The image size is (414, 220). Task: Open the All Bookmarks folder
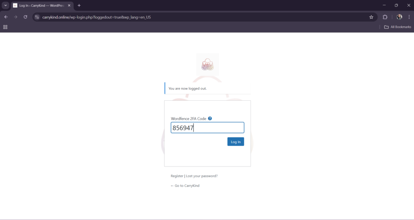[x=397, y=27]
